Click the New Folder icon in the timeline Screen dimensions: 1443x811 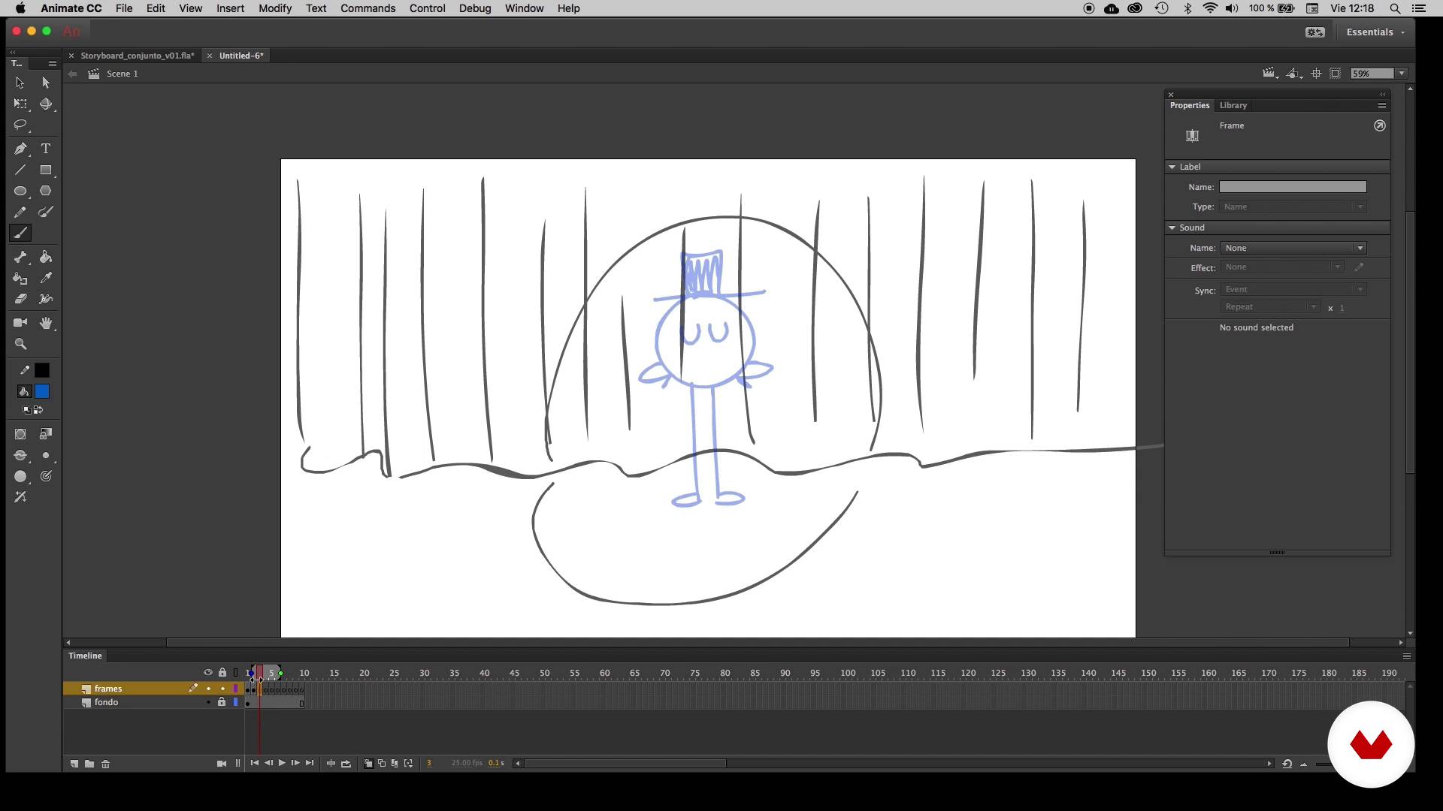pos(89,764)
